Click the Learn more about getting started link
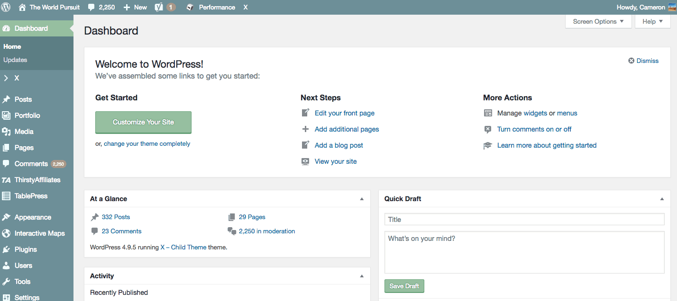The image size is (677, 301). tap(547, 145)
